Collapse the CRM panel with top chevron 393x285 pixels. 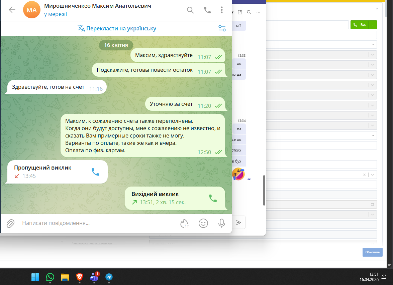tap(377, 9)
